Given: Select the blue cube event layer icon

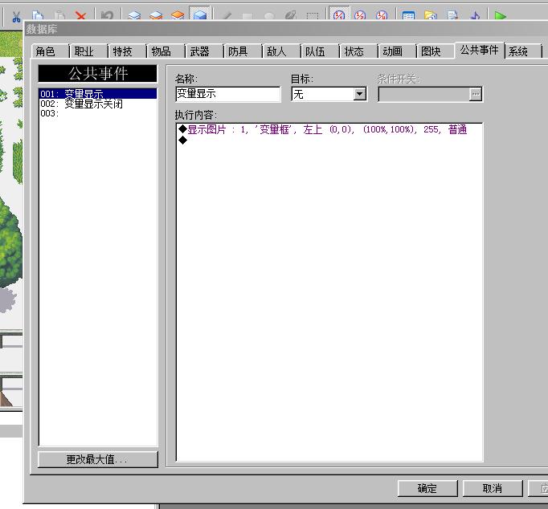Looking at the screenshot, I should [199, 15].
